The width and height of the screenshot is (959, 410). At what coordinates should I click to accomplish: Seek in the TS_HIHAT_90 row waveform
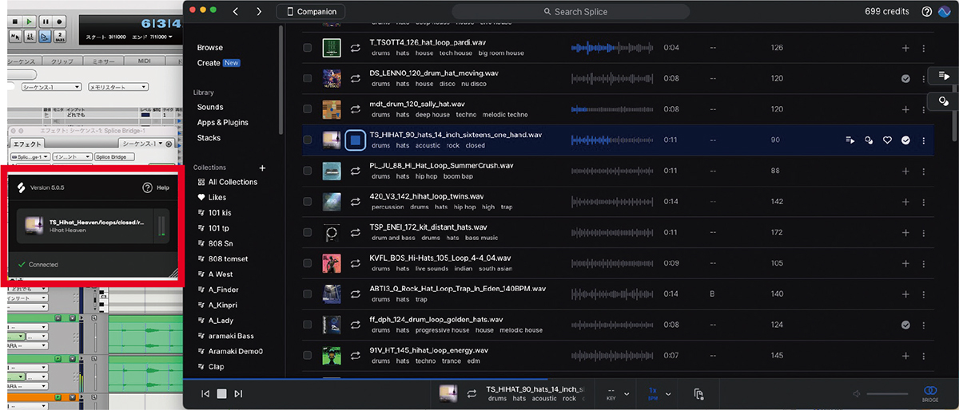(x=611, y=140)
